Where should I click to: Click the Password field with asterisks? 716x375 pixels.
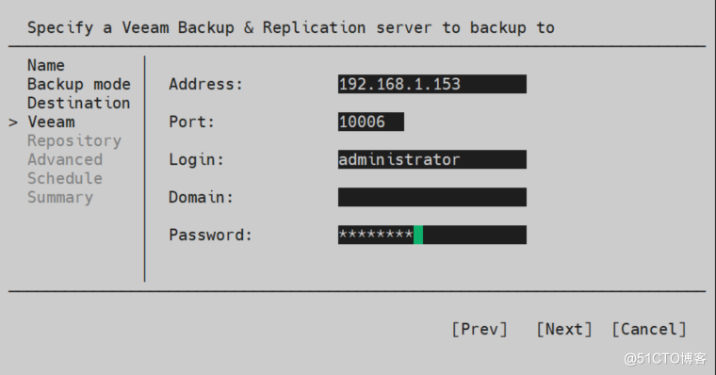[x=432, y=235]
